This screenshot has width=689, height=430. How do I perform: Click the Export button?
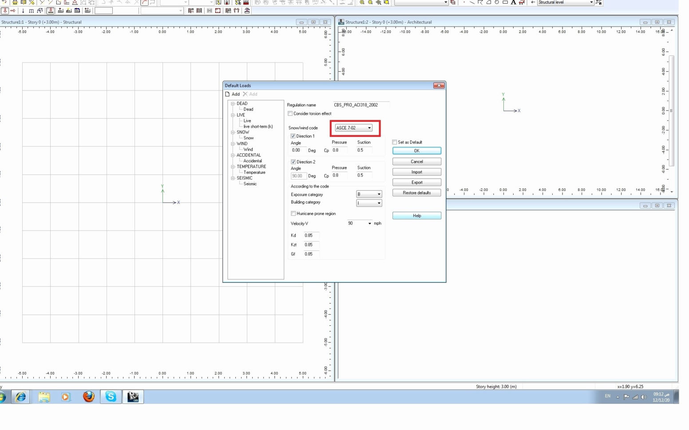click(416, 182)
